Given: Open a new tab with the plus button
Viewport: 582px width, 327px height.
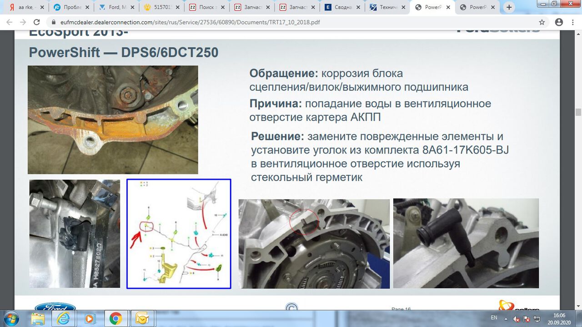Looking at the screenshot, I should tap(509, 7).
